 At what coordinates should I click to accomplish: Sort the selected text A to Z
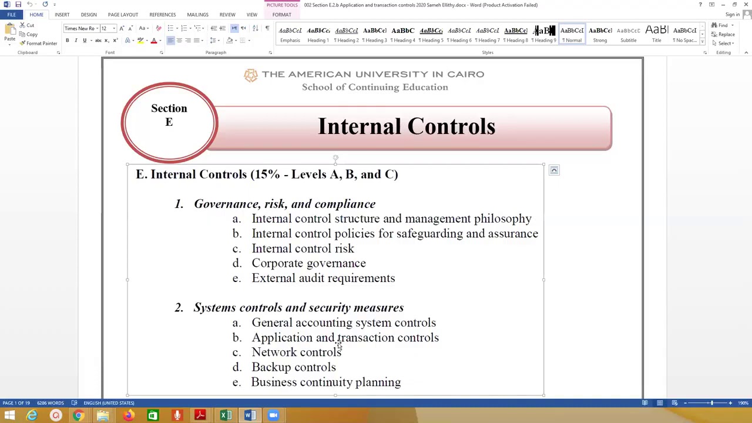click(255, 28)
